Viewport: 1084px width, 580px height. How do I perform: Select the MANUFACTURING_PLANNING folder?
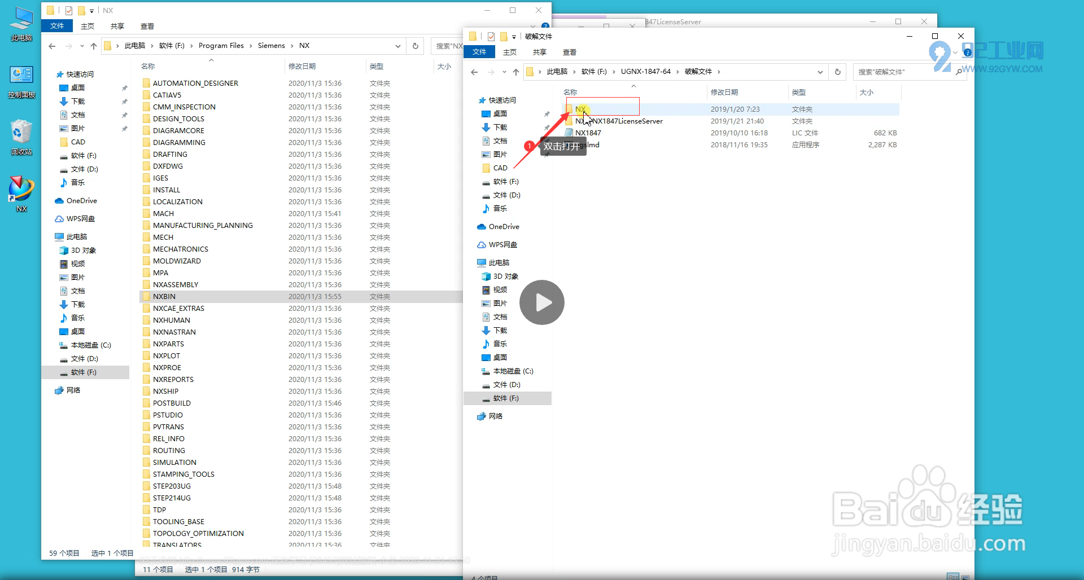pyautogui.click(x=203, y=226)
